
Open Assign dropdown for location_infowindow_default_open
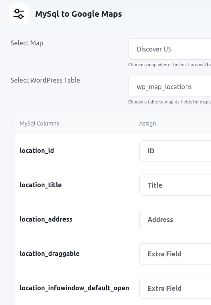pyautogui.click(x=175, y=288)
